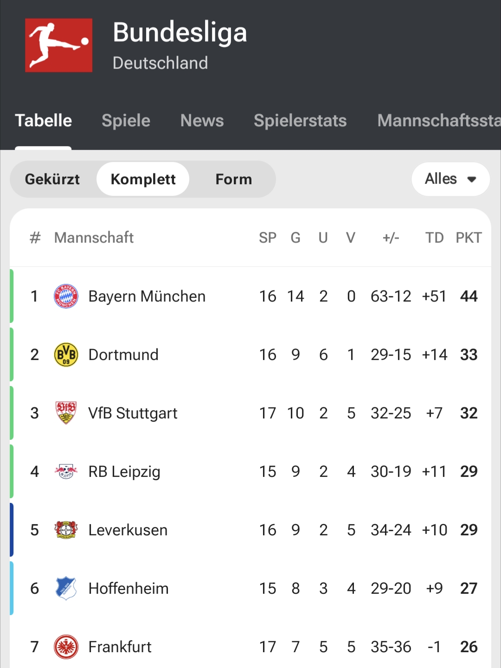Image resolution: width=501 pixels, height=668 pixels.
Task: Tap the Hoffenheim club crest
Action: (66, 588)
